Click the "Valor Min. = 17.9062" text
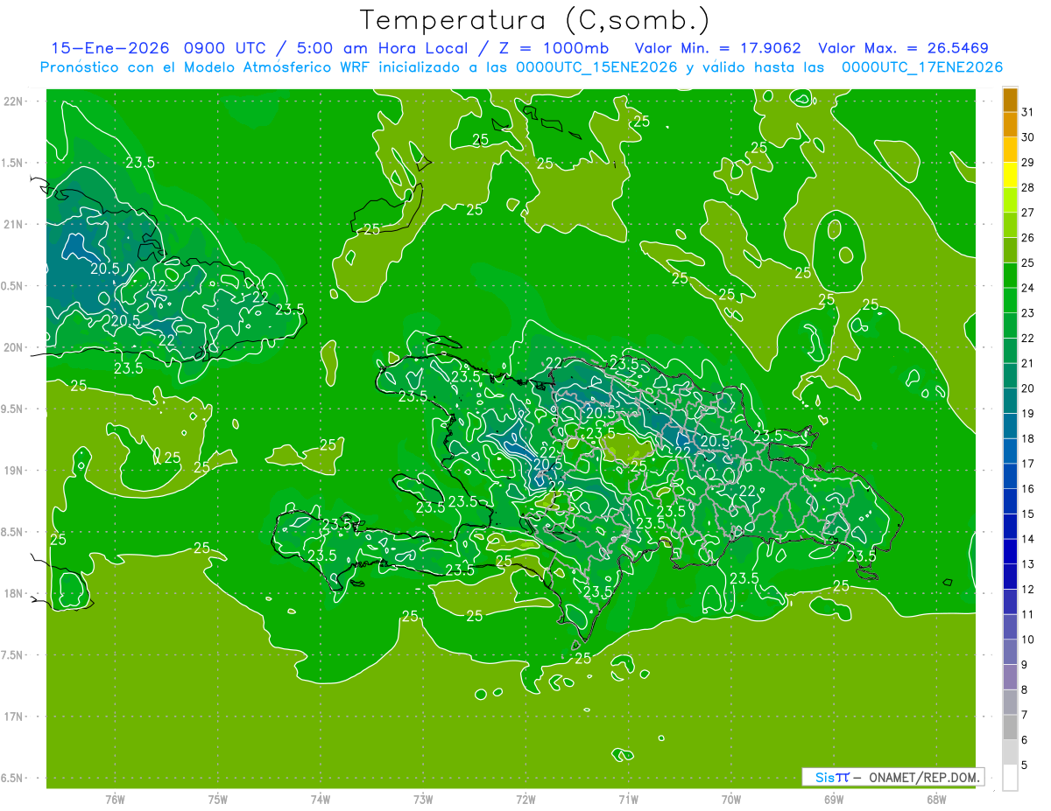1051x811 pixels. click(x=716, y=48)
